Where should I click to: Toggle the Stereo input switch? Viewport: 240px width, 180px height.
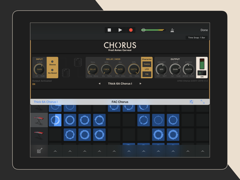click(52, 63)
